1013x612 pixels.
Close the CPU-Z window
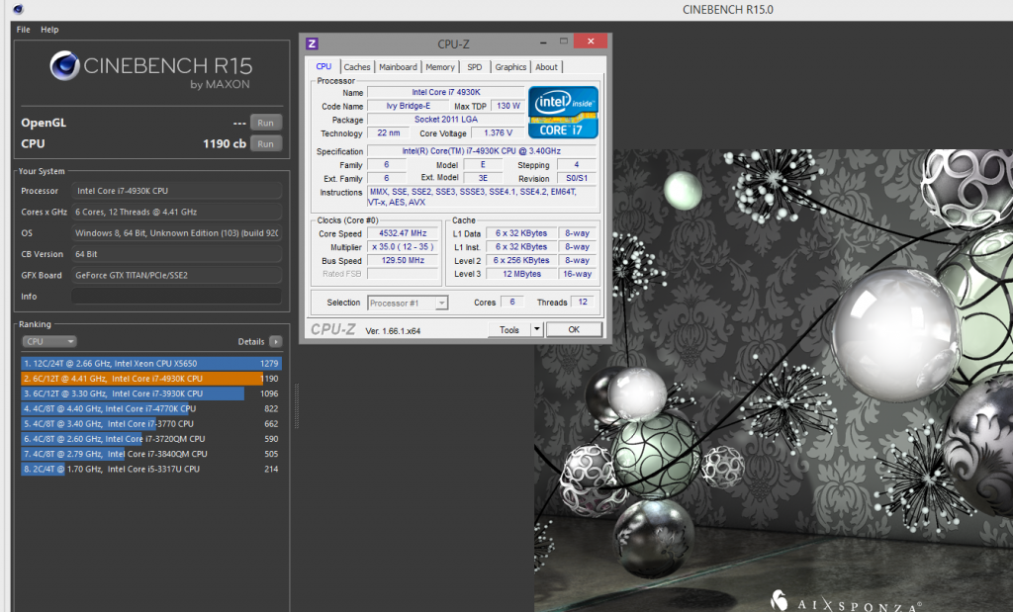[x=591, y=43]
